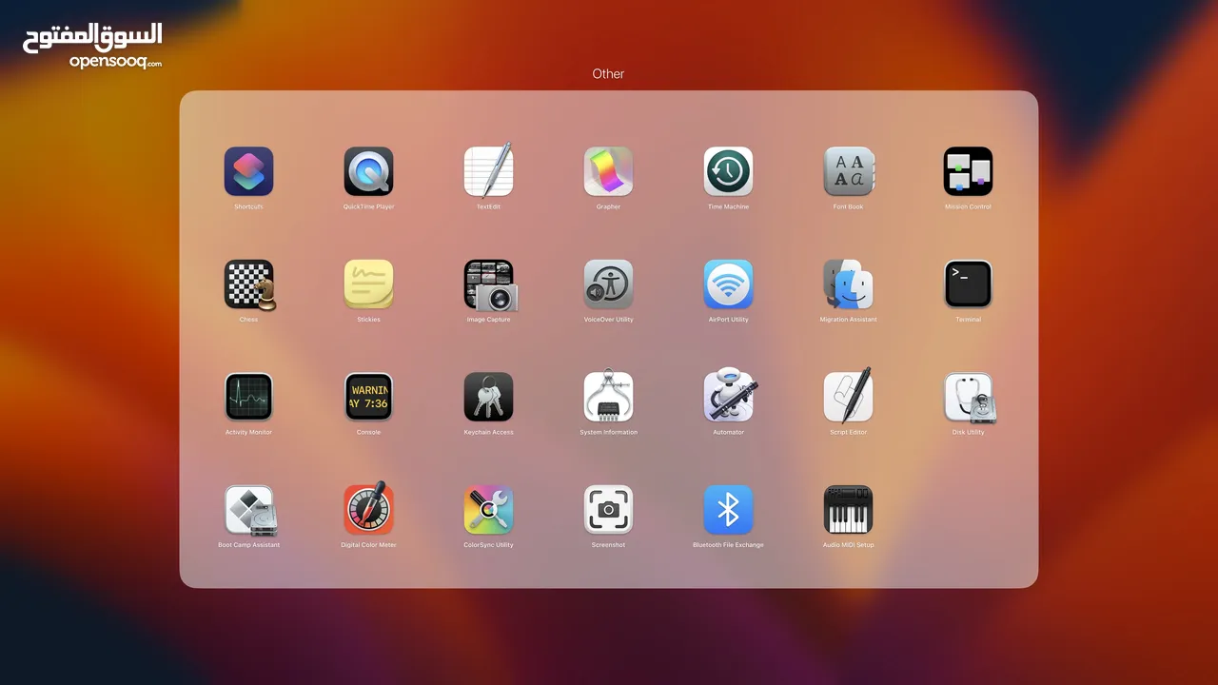Image resolution: width=1218 pixels, height=685 pixels.
Task: Open Boot Camp Assistant
Action: pos(250,510)
